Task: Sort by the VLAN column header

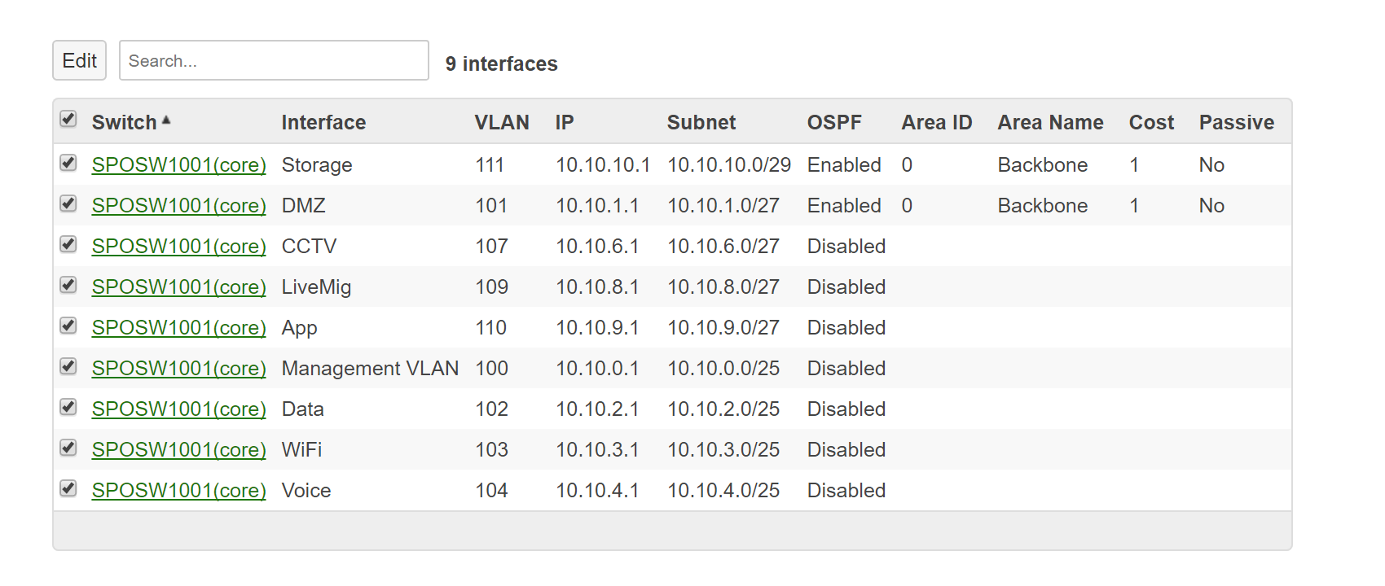Action: click(x=502, y=123)
